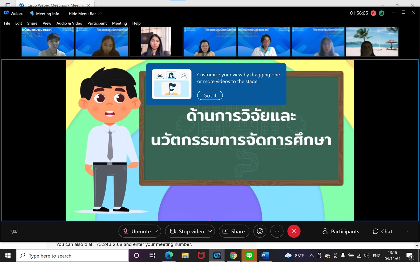
Task: Click the Type here to search box
Action: [72, 256]
